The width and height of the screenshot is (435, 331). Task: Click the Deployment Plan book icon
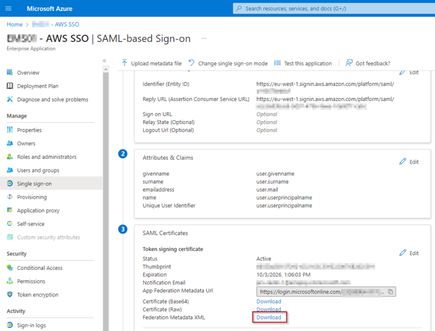(x=10, y=86)
